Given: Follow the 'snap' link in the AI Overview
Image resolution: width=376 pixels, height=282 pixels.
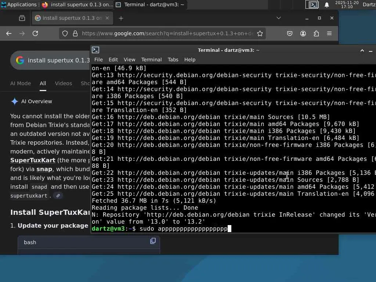Looking at the screenshot, I should tap(44, 169).
